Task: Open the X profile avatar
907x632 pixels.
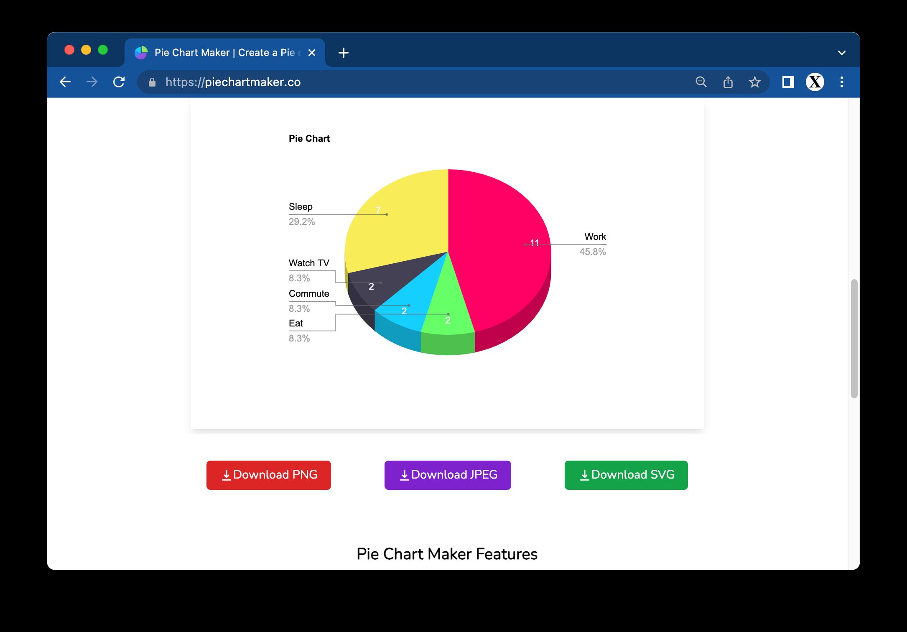Action: [815, 82]
